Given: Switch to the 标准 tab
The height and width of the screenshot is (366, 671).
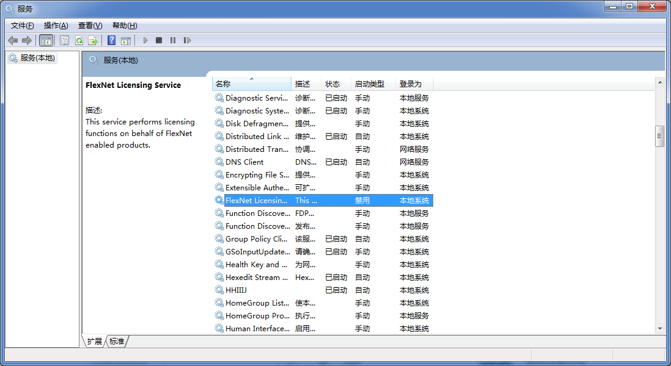Looking at the screenshot, I should [117, 341].
